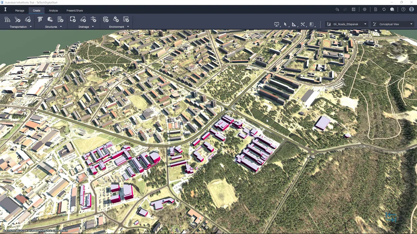Select the planning roads edit tool

tap(18, 19)
